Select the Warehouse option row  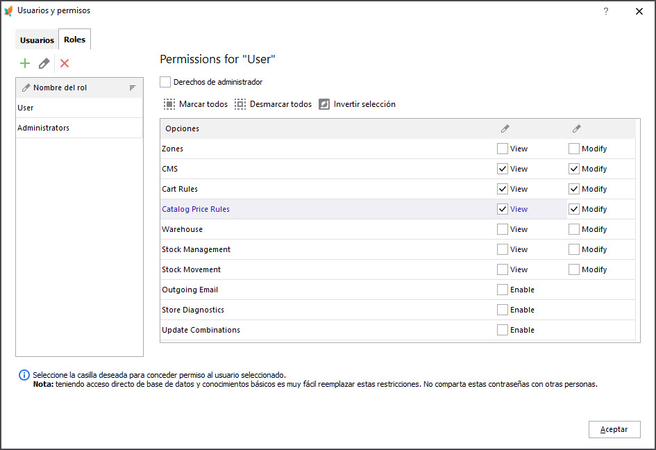click(x=398, y=229)
